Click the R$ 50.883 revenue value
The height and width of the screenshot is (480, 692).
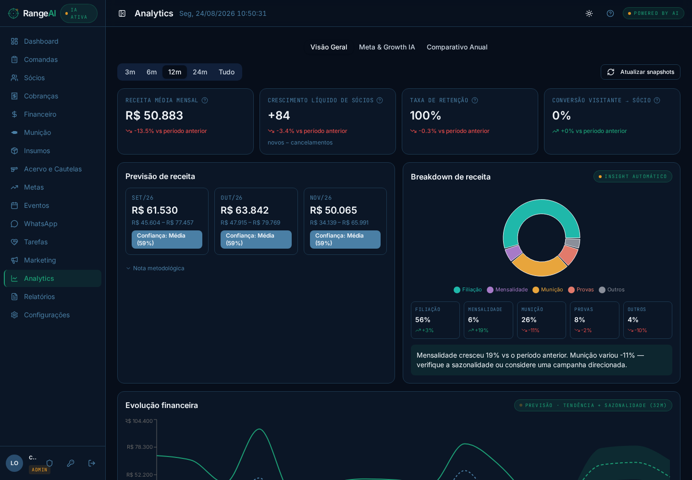click(x=154, y=116)
